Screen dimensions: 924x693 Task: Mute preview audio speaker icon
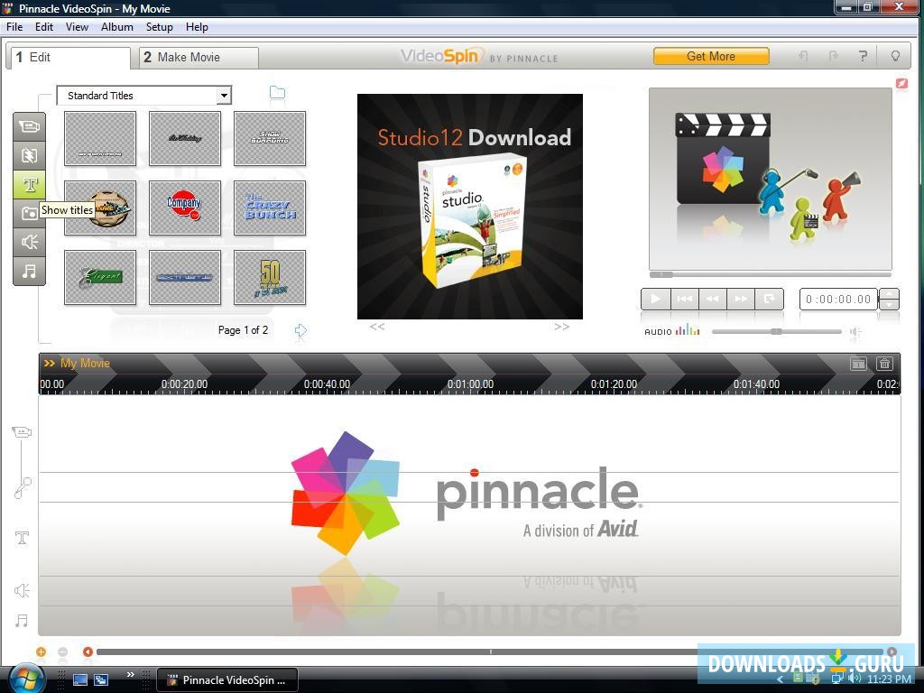[855, 332]
